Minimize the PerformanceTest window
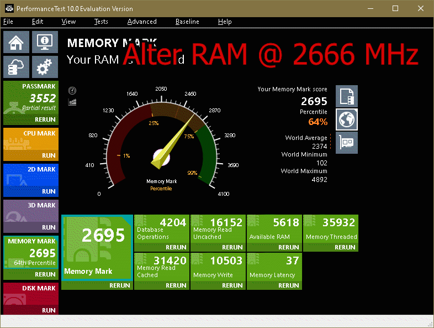This screenshot has height=328, width=434. click(x=371, y=9)
